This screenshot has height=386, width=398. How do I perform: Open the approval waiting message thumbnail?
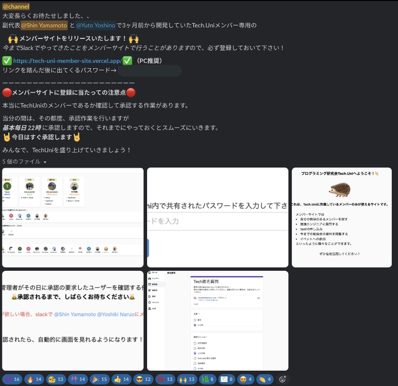click(73, 321)
